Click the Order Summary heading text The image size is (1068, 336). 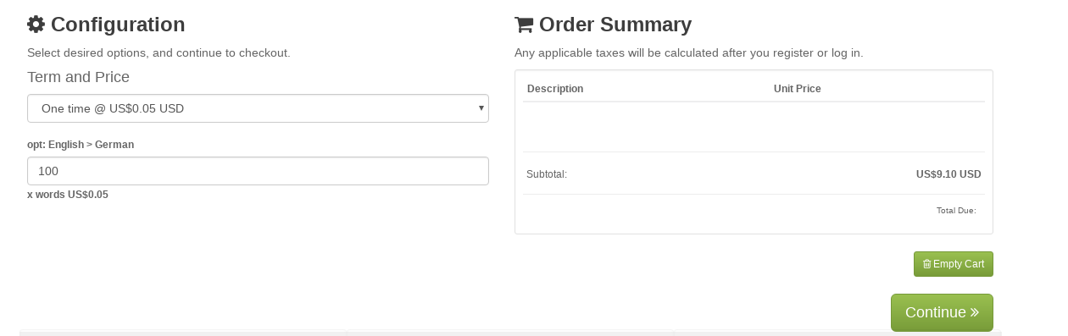point(615,25)
